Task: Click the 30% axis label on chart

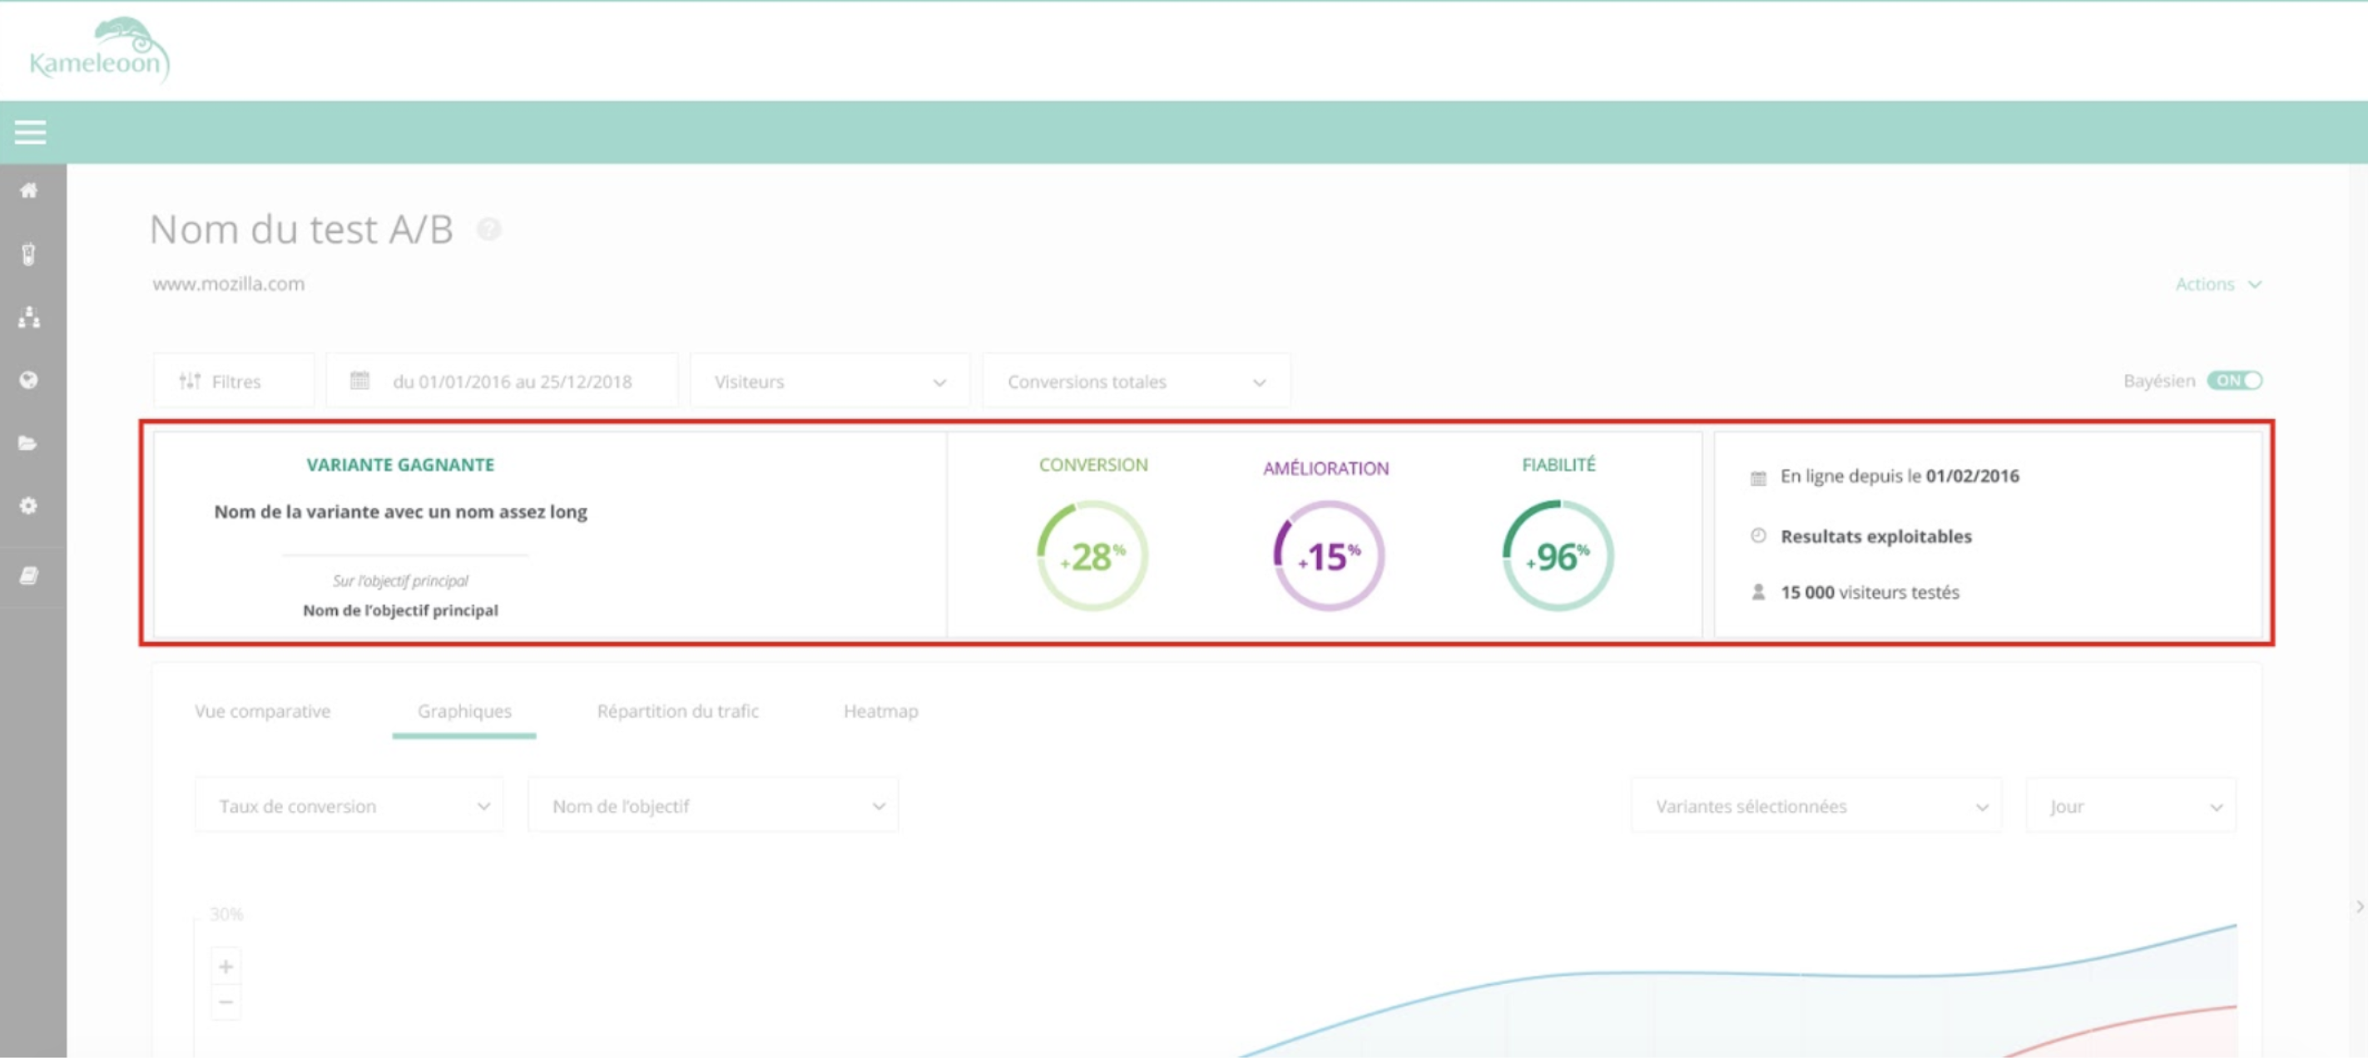Action: (226, 913)
